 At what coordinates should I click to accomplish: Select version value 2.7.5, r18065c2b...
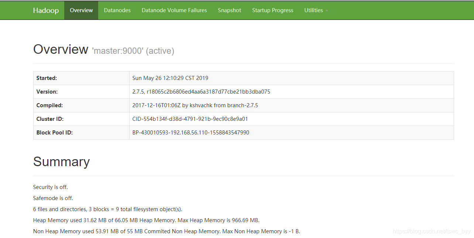coord(201,92)
